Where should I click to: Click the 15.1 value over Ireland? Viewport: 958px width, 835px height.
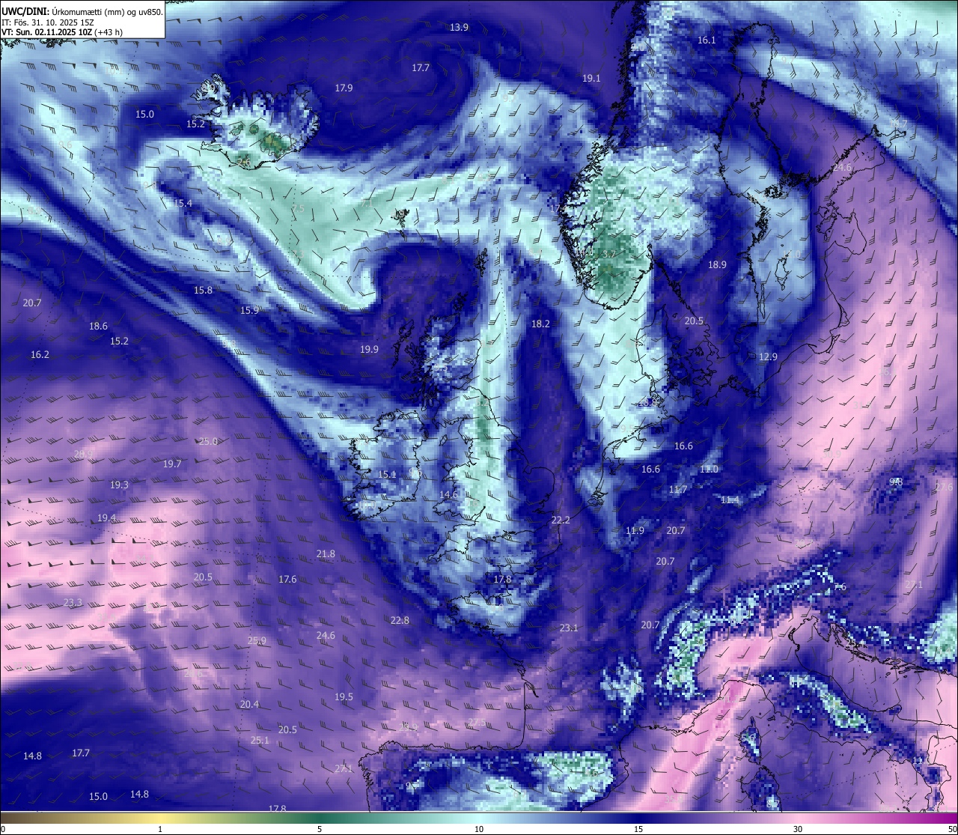click(387, 474)
